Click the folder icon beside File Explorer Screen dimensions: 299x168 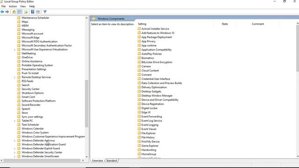click(139, 133)
